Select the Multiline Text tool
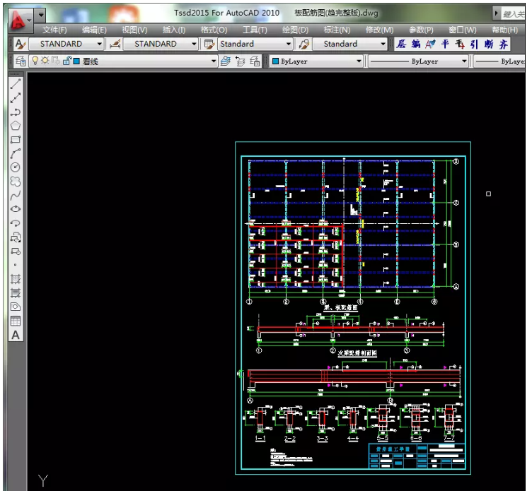The width and height of the screenshot is (532, 491). point(16,335)
